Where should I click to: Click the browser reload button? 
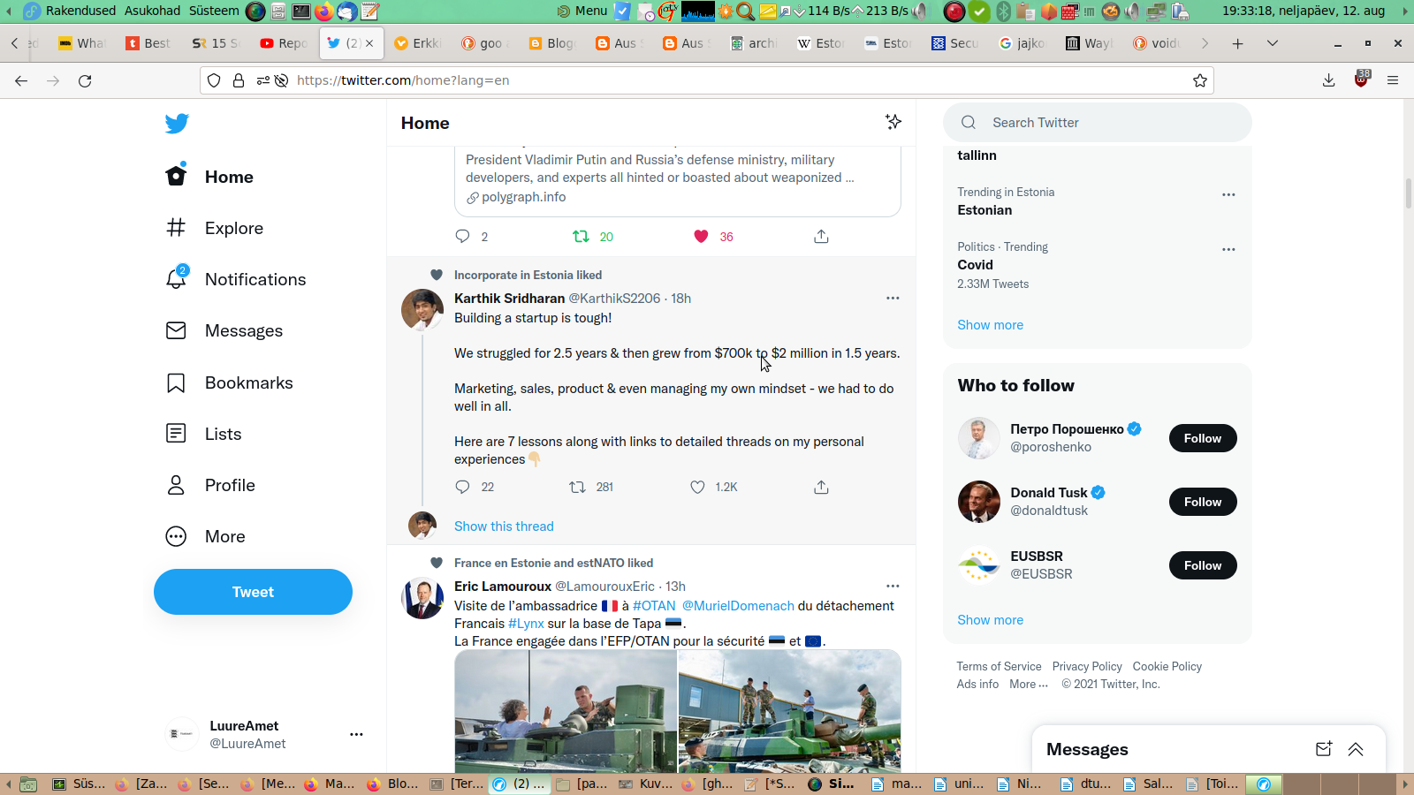click(85, 80)
